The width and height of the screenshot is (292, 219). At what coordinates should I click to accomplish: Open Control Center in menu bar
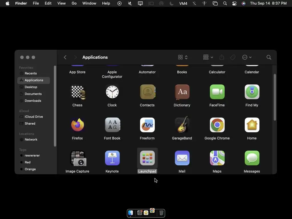click(234, 3)
